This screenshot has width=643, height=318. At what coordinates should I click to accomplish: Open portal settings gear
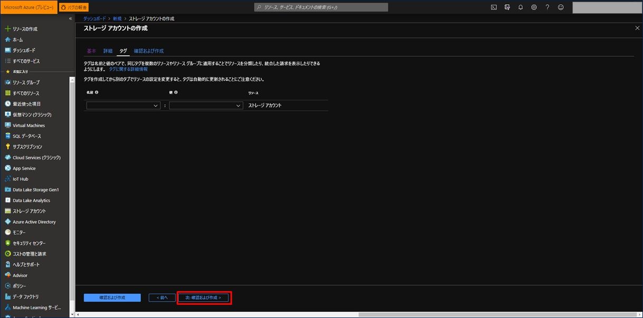534,7
